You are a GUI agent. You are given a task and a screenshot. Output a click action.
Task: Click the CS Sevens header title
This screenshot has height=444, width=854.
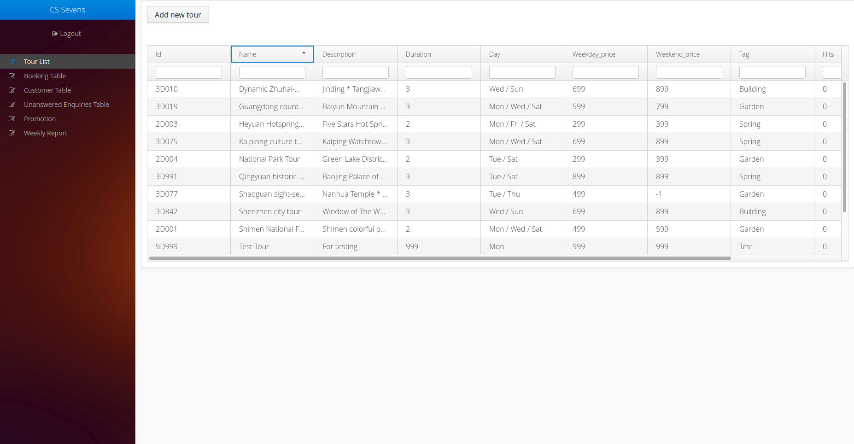pyautogui.click(x=68, y=10)
